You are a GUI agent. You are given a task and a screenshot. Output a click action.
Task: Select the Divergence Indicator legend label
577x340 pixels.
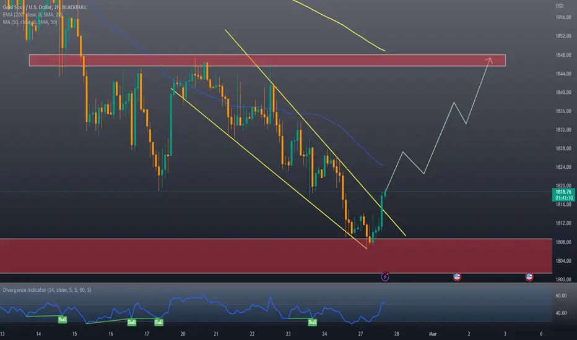click(47, 290)
